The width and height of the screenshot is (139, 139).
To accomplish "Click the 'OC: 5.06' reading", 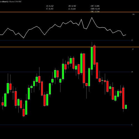I will point(95,6).
